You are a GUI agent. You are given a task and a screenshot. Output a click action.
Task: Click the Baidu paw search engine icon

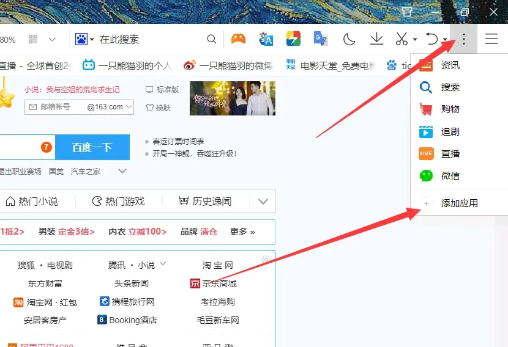pos(81,40)
